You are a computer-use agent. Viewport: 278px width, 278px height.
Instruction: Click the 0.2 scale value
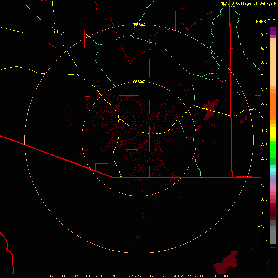coord(264,200)
